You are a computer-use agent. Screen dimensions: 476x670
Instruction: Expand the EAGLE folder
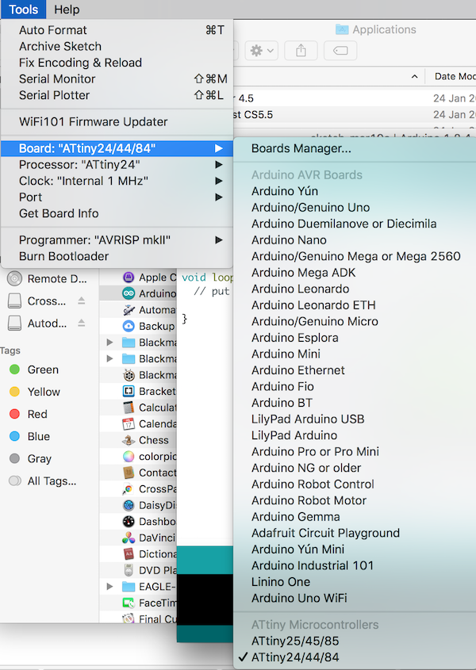(109, 586)
